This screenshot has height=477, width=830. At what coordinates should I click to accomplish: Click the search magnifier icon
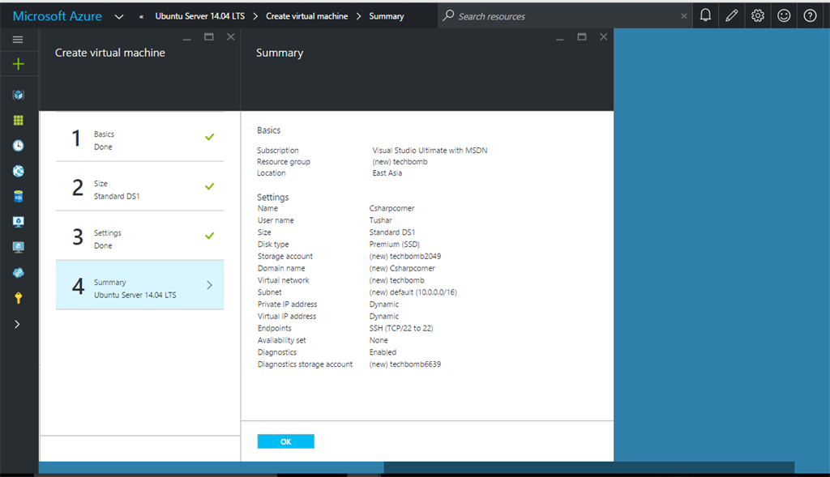[x=448, y=15]
